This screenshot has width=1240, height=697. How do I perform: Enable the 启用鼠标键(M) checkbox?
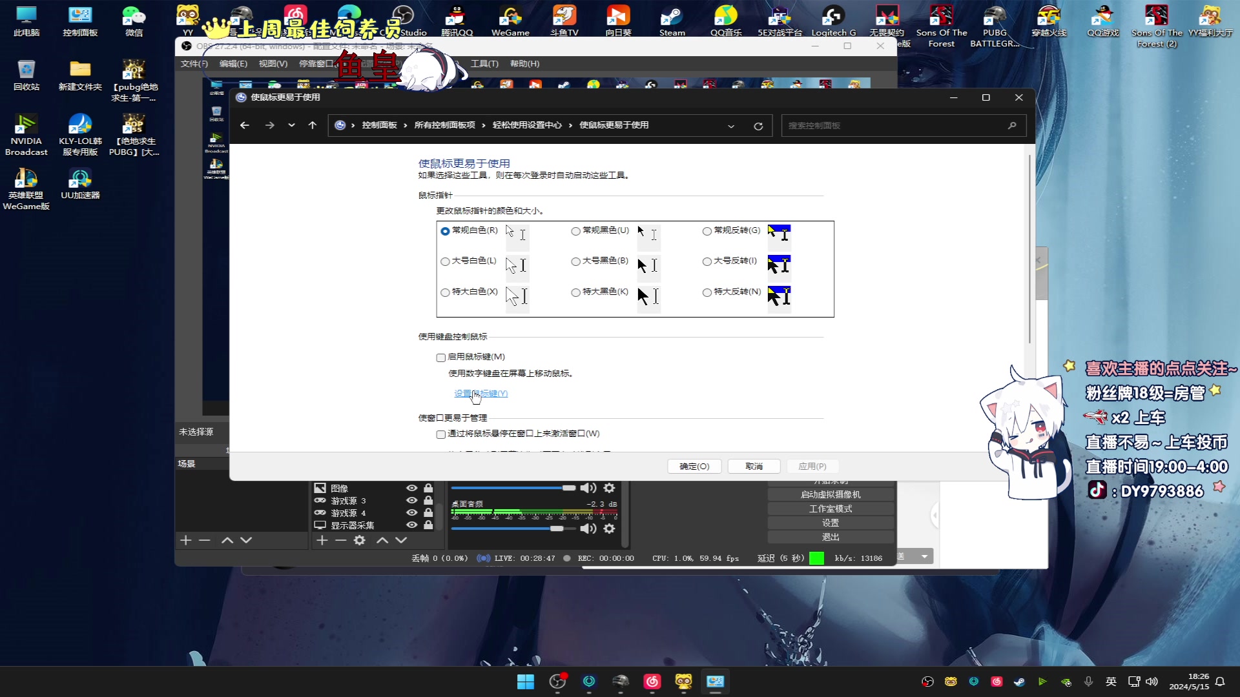[441, 358]
